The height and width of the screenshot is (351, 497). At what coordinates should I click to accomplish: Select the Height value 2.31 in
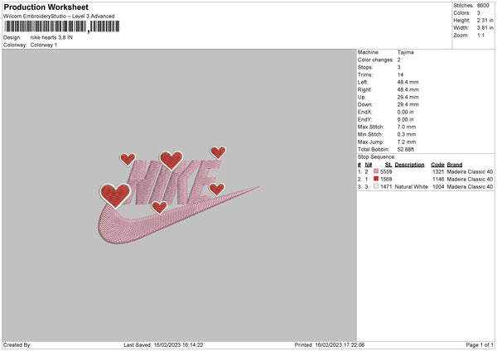pos(485,20)
